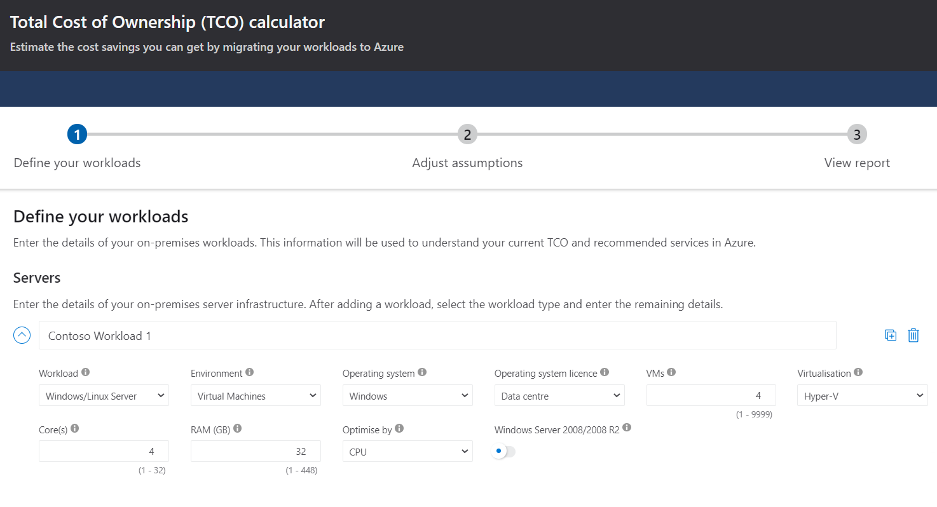
Task: Open the Operating system dropdown
Action: (x=407, y=395)
